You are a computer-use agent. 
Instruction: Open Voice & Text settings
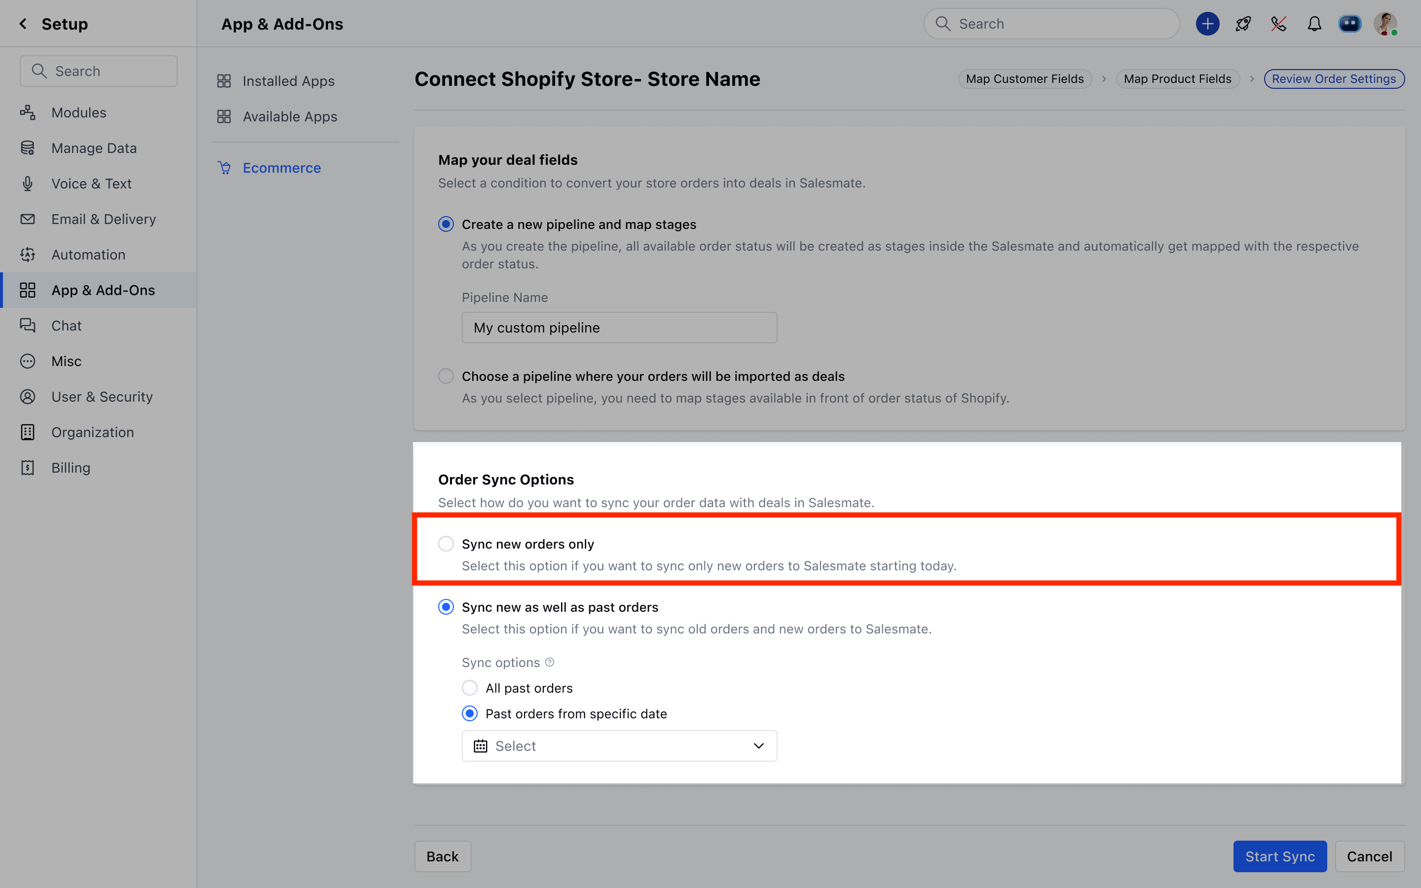pos(92,183)
